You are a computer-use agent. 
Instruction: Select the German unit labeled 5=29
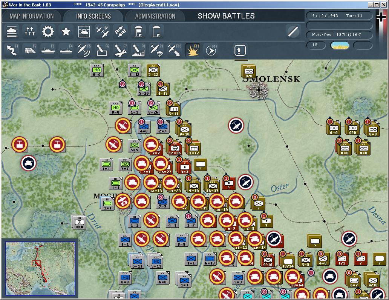[144, 89]
